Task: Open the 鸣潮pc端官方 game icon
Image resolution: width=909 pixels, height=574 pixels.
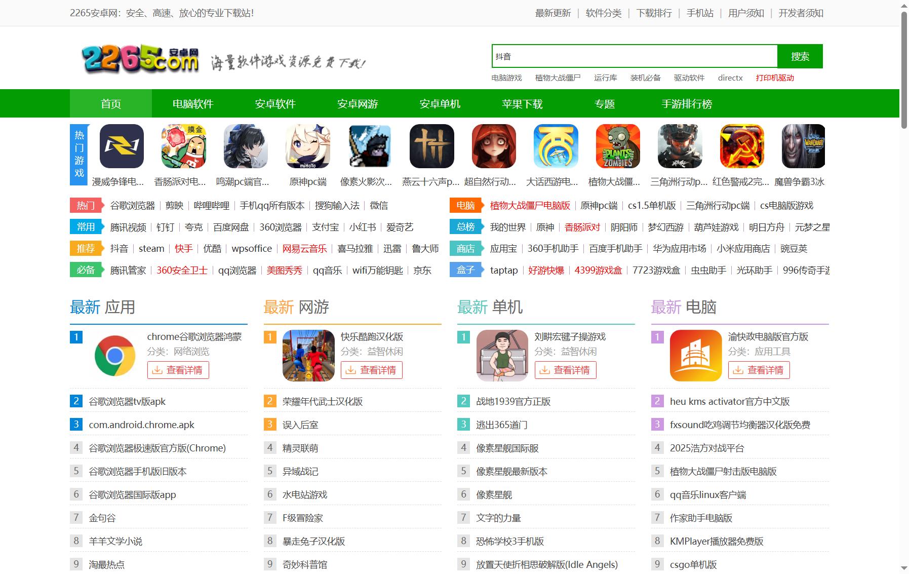Action: click(246, 146)
